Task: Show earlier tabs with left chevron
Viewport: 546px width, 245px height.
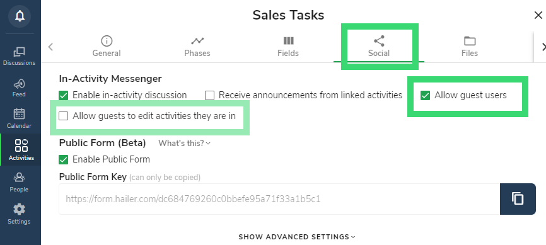Action: 51,47
